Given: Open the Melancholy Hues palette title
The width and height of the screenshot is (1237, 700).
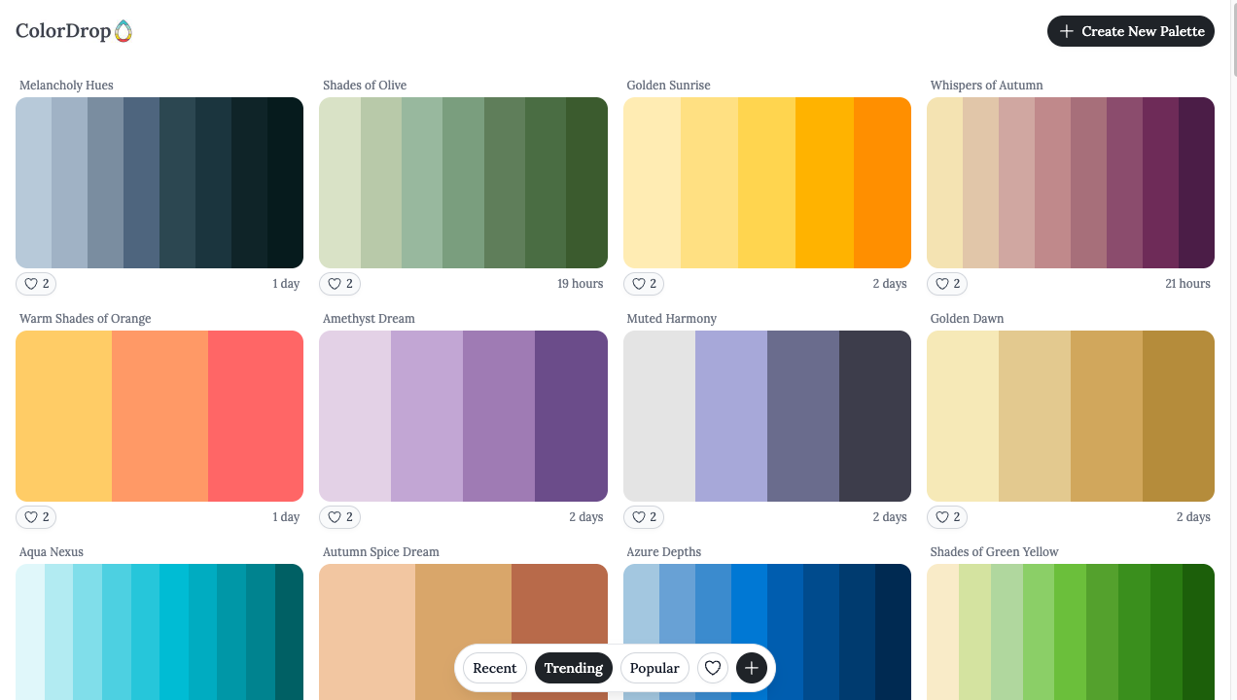Looking at the screenshot, I should (66, 86).
